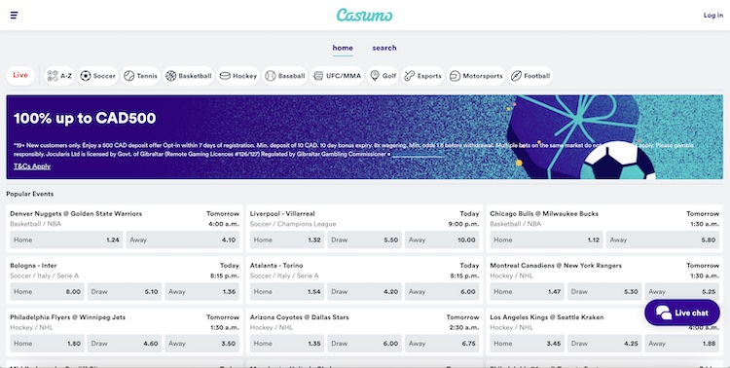Bet Away 4.10 on Nuggets-Warriors game

coord(183,239)
